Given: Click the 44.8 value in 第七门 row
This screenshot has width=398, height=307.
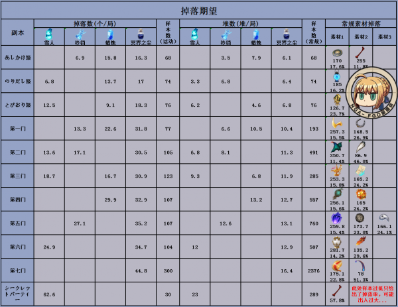Looking at the screenshot, I should pyautogui.click(x=141, y=271).
